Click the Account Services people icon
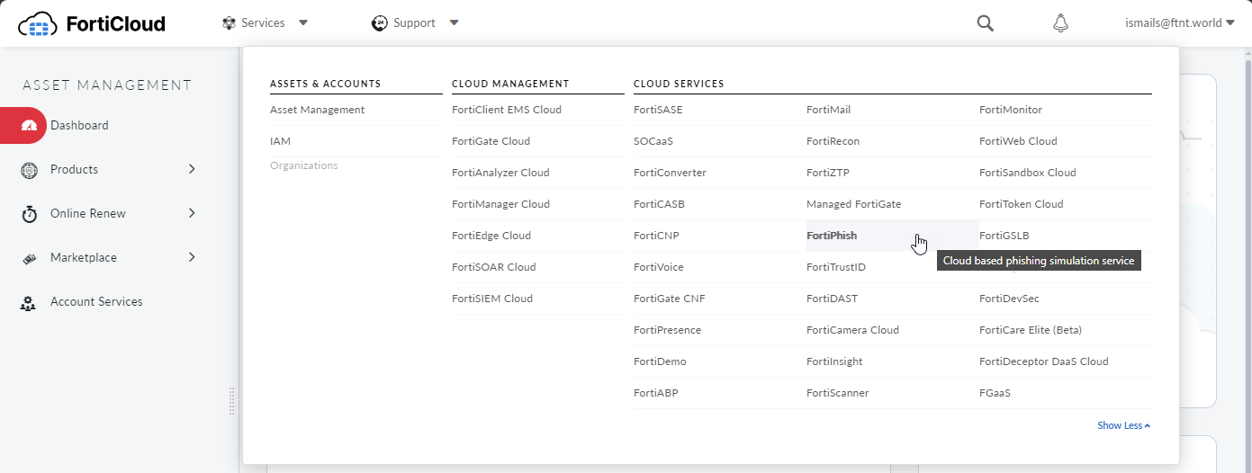The height and width of the screenshot is (473, 1252). [x=29, y=302]
